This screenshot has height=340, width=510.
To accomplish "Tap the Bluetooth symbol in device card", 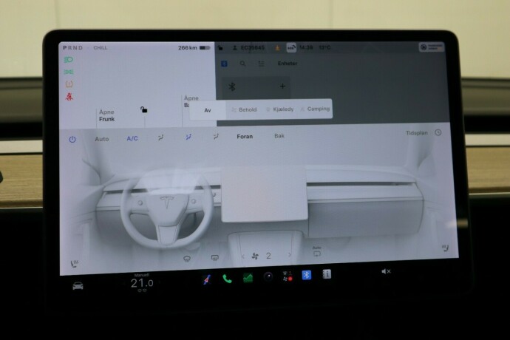I will tap(232, 87).
